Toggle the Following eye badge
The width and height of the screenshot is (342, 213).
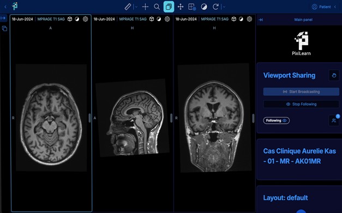click(x=277, y=120)
